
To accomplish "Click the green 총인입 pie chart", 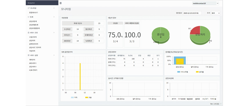I will 161,35.
